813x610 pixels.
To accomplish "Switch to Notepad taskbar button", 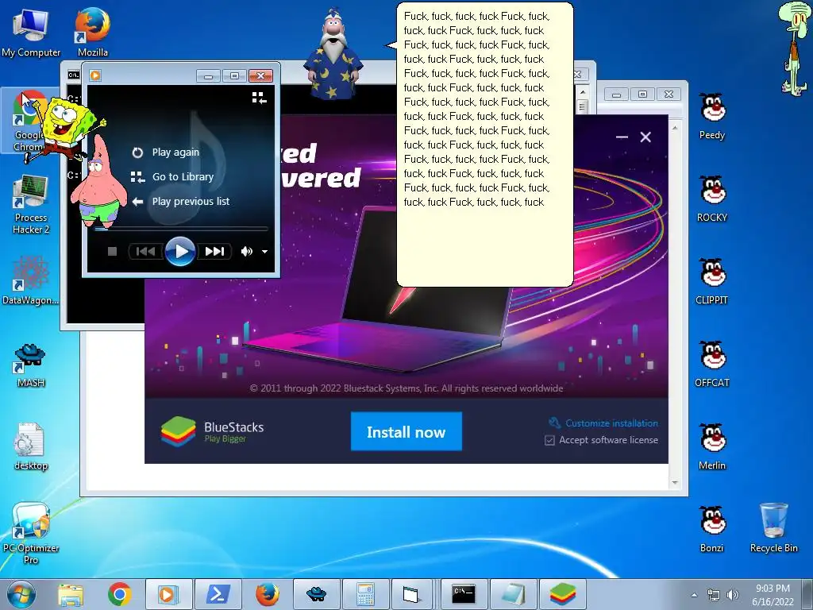I will (x=514, y=594).
